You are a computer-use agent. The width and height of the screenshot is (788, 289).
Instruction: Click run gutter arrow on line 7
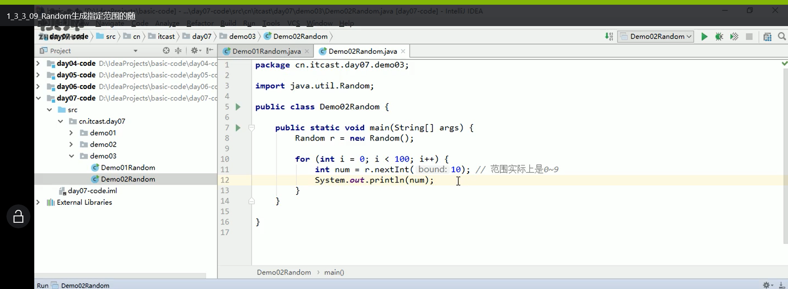[238, 128]
